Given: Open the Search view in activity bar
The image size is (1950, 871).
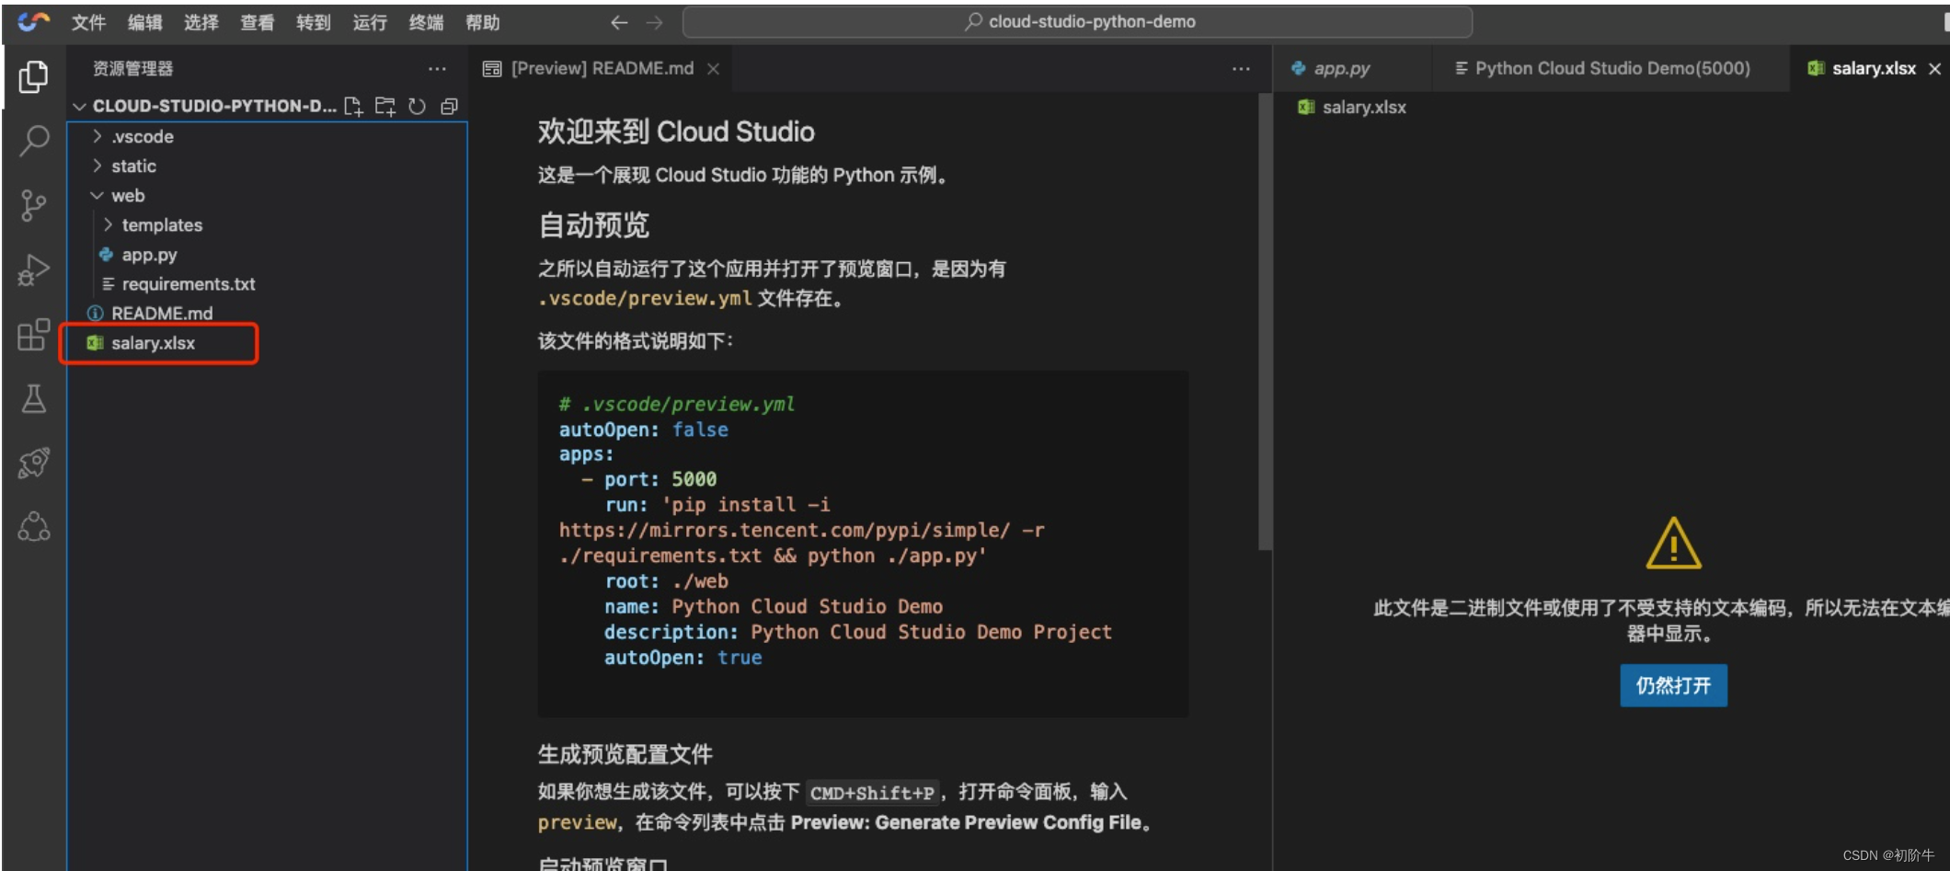Looking at the screenshot, I should pos(34,141).
